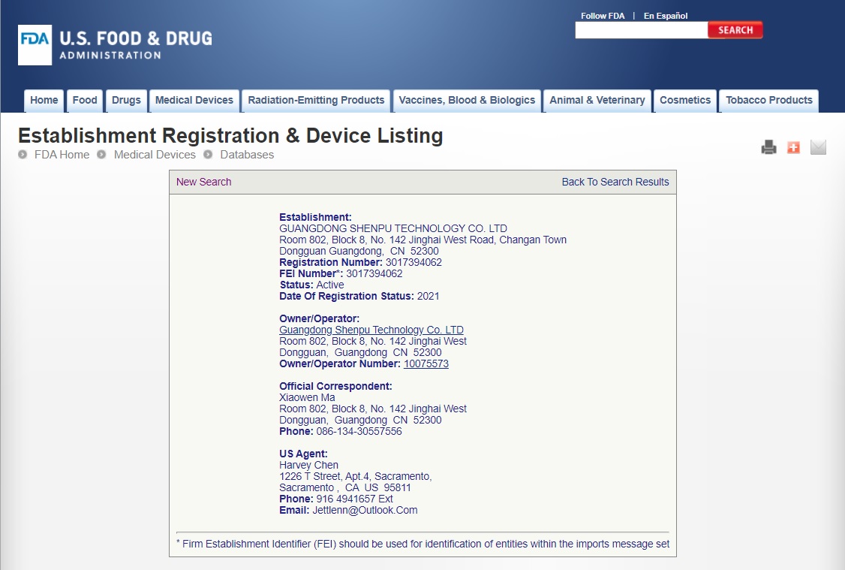Open the Cosmetics tab
The height and width of the screenshot is (570, 845).
click(685, 101)
